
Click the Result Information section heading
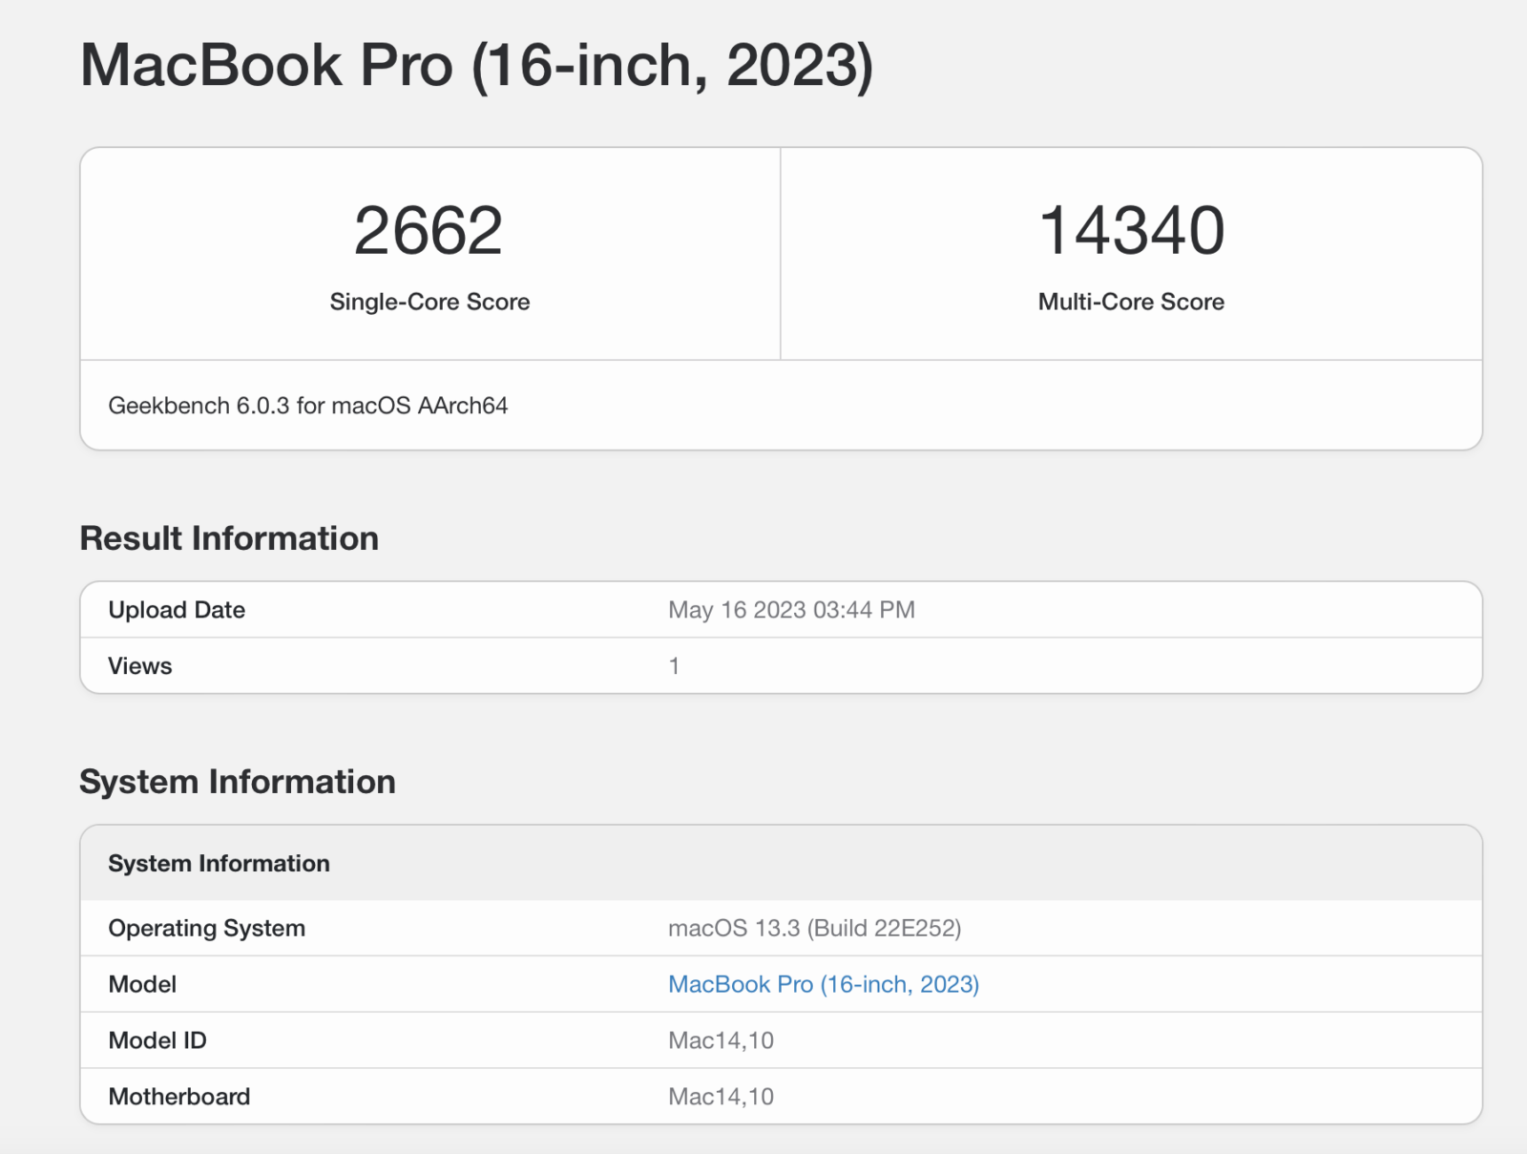(x=229, y=538)
